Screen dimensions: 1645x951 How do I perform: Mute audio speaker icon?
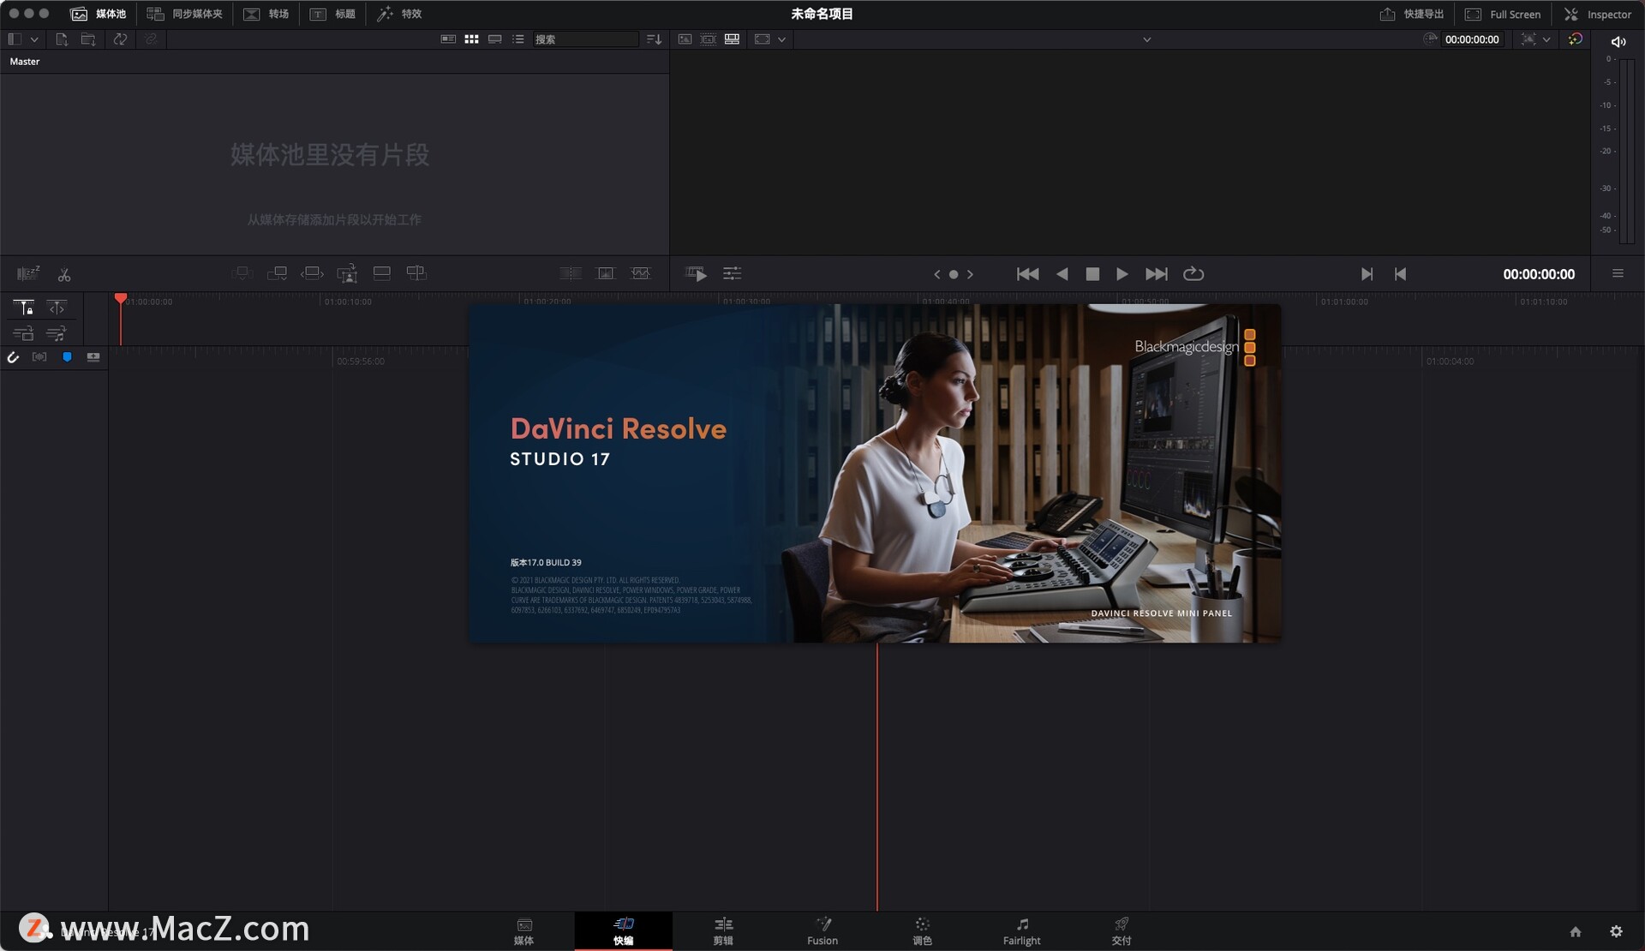[x=1618, y=41]
